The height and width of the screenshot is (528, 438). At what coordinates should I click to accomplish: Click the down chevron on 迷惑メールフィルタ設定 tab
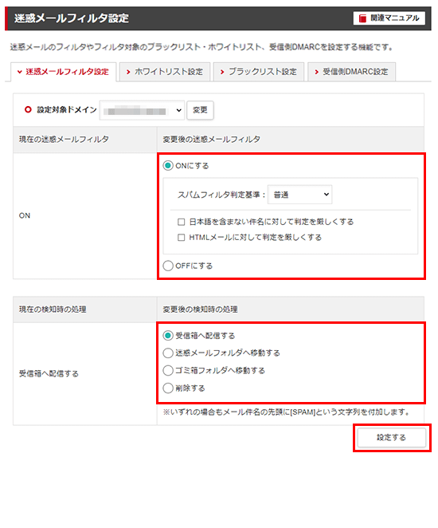[x=19, y=72]
